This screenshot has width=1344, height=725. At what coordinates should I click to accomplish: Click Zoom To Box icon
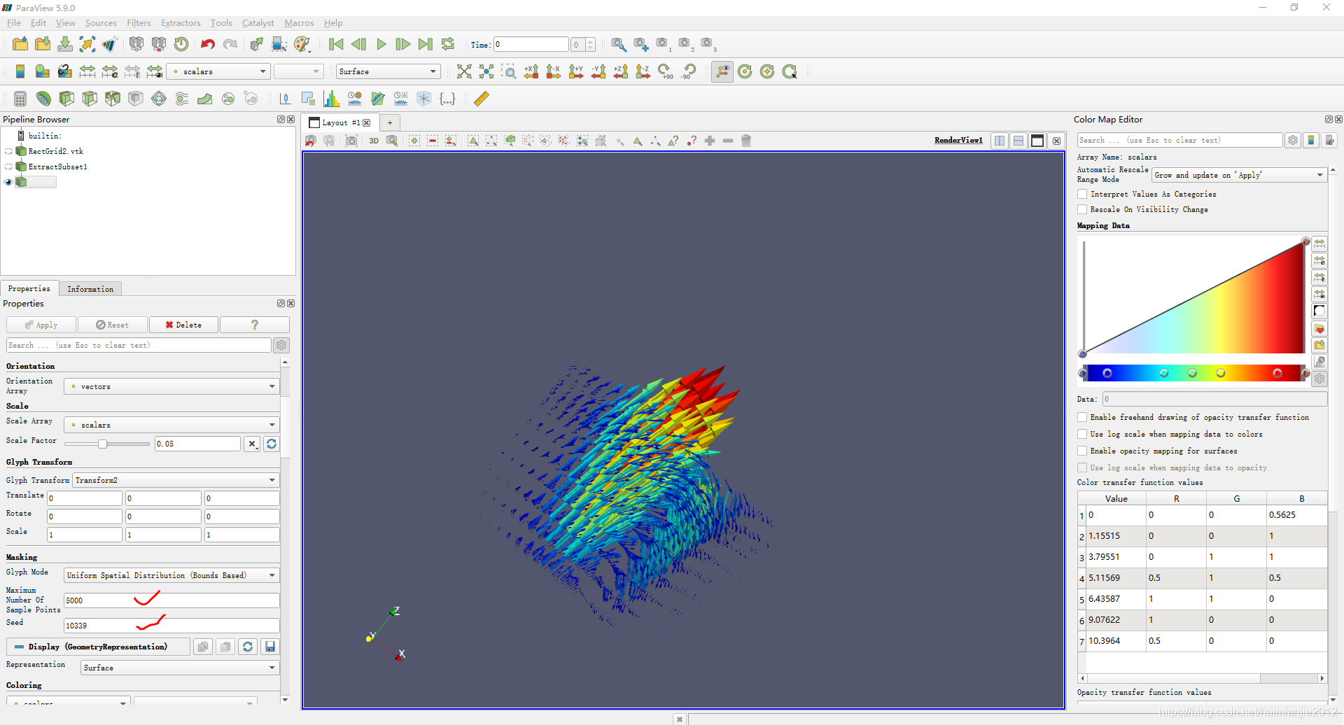pos(509,71)
